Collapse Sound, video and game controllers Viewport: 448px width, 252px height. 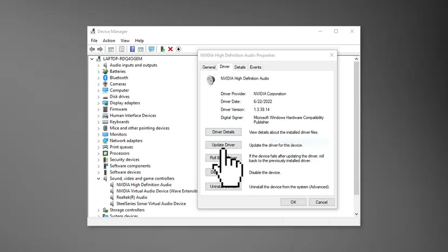[x=98, y=178]
